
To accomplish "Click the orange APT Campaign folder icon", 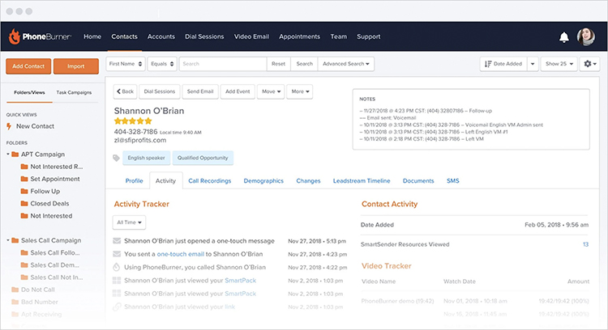I will (x=15, y=153).
